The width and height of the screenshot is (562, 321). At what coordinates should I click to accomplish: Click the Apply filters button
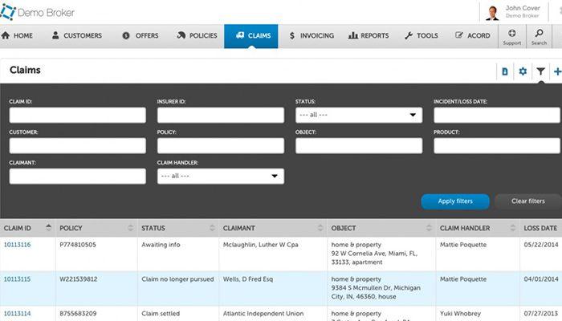pos(455,201)
